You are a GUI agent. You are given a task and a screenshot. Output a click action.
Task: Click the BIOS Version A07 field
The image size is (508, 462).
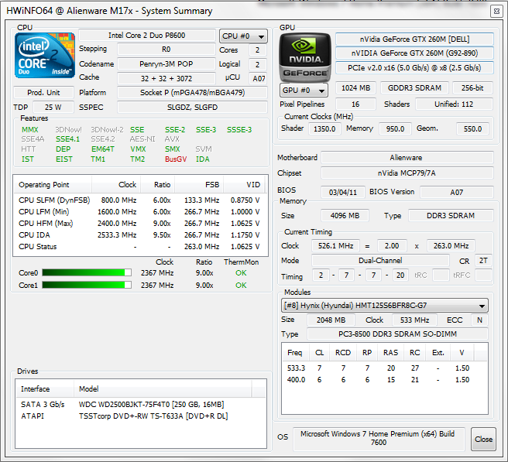456,193
